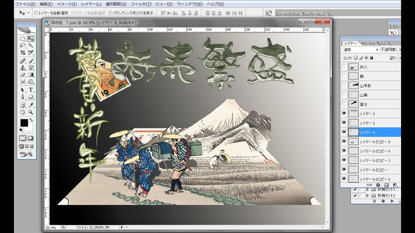Select the Pen tool
This screenshot has width=415, height=233.
pyautogui.click(x=23, y=96)
